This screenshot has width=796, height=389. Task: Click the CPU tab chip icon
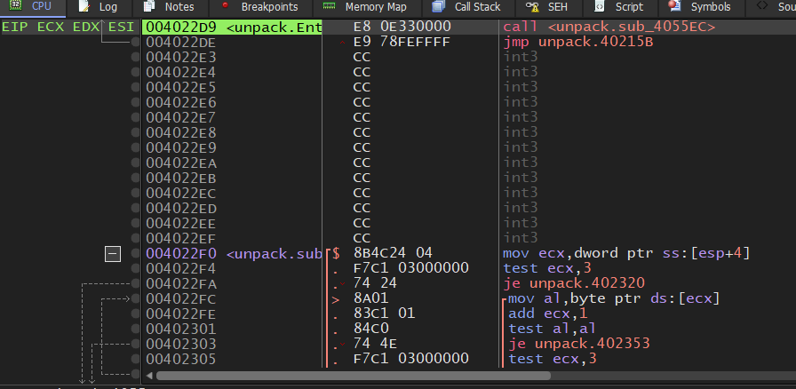pyautogui.click(x=15, y=6)
